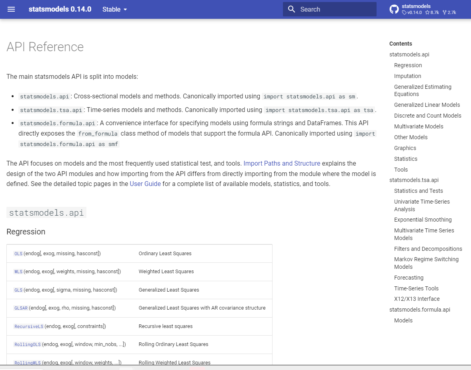Click the statsmodels 0.14.0 site title
Screen dimensions: 471x370
(60, 9)
